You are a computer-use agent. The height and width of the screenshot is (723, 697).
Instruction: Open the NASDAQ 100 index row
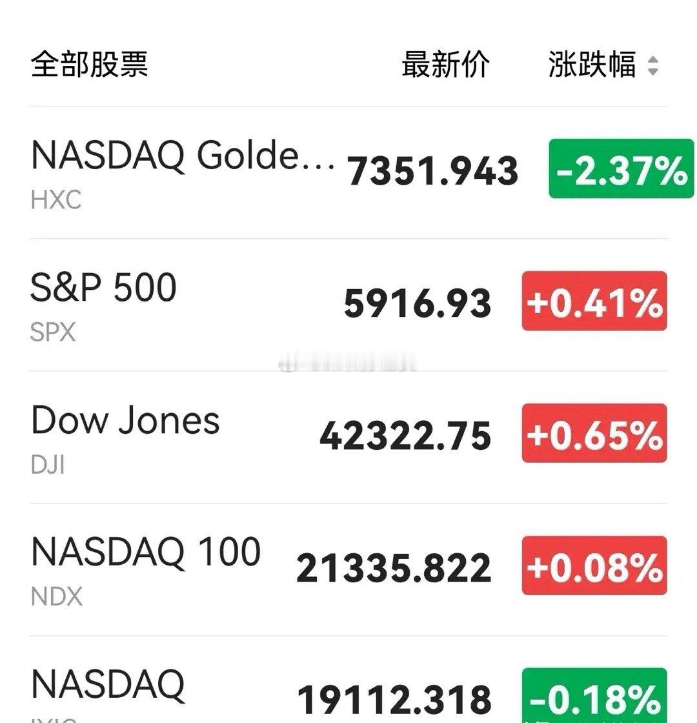coord(348,569)
